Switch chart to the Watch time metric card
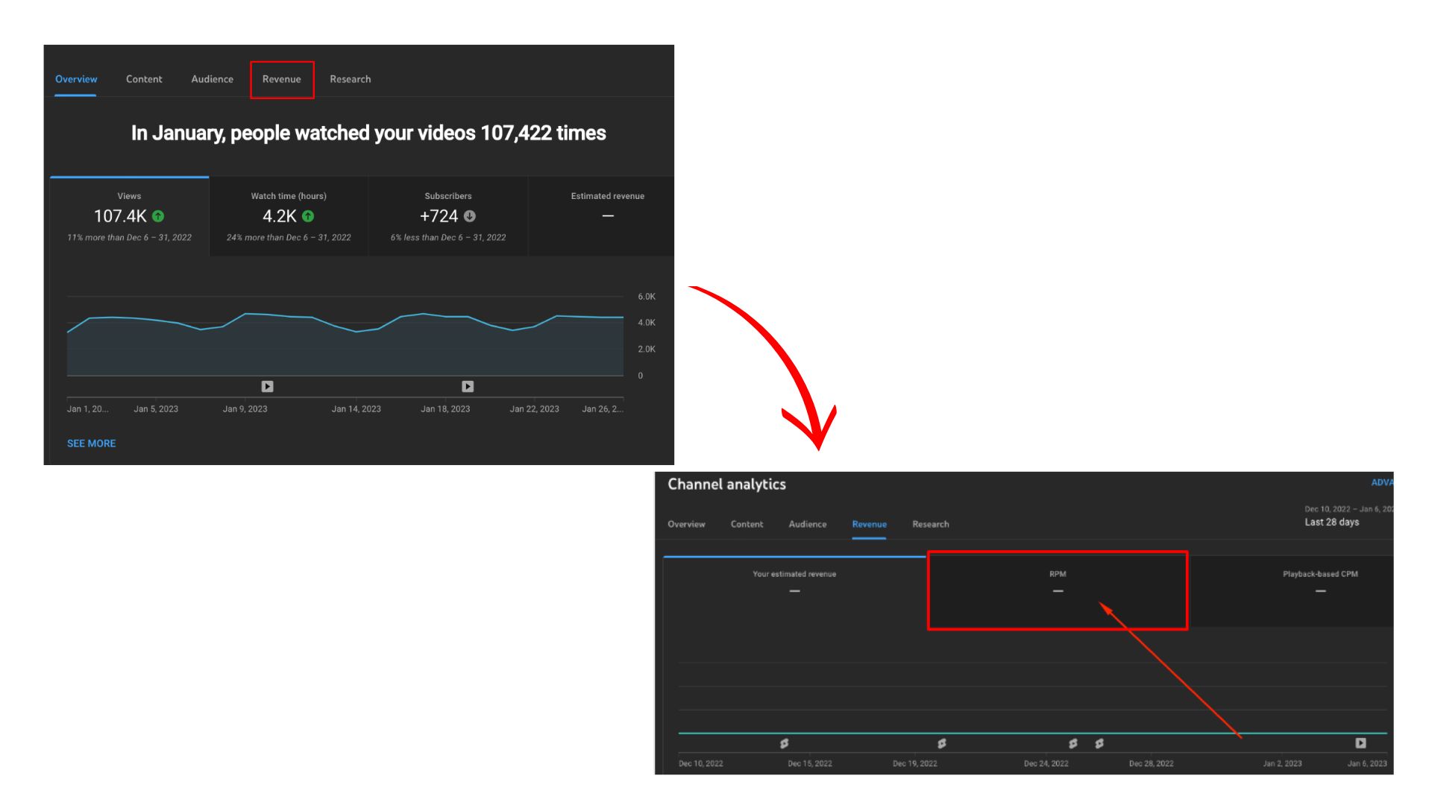1432x805 pixels. pyautogui.click(x=288, y=216)
